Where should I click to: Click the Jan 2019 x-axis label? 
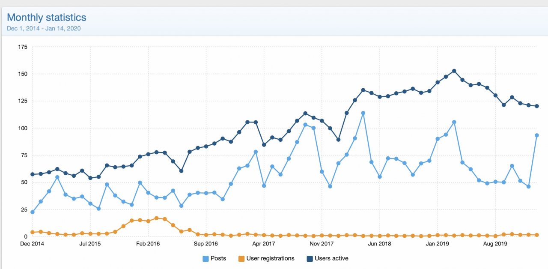click(x=438, y=244)
